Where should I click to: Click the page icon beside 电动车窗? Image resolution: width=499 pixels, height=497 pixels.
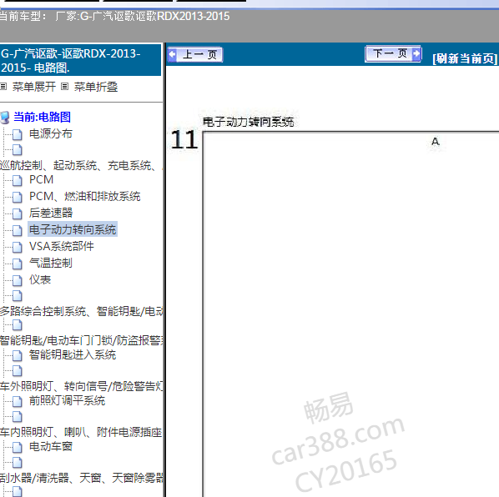pos(18,447)
